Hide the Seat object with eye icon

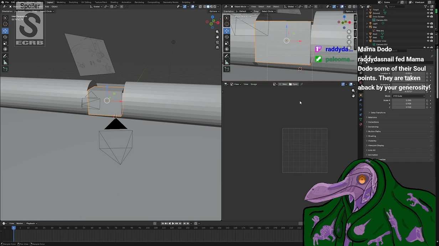pyautogui.click(x=428, y=37)
